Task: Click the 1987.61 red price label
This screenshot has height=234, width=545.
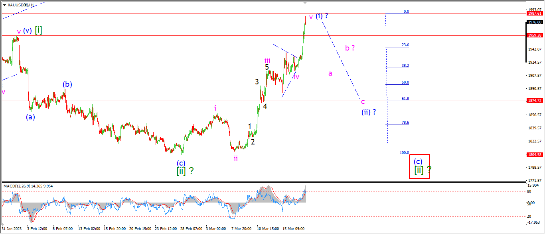Action: (535, 13)
